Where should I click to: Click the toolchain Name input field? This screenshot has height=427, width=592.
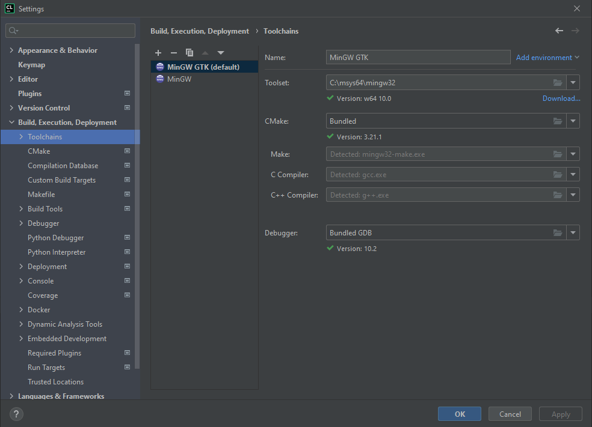coord(418,58)
